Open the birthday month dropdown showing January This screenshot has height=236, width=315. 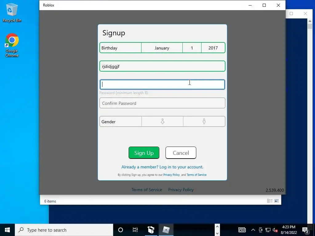tap(162, 48)
